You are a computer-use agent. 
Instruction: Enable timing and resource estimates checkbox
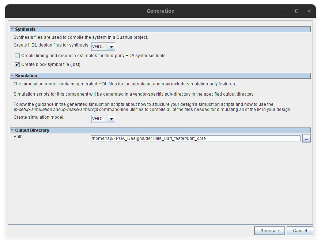tap(18, 56)
